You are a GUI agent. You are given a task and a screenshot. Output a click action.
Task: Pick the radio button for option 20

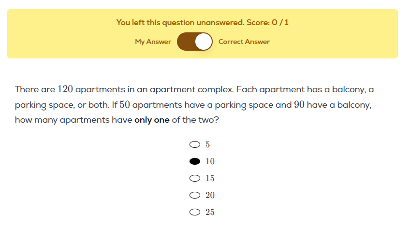[195, 195]
